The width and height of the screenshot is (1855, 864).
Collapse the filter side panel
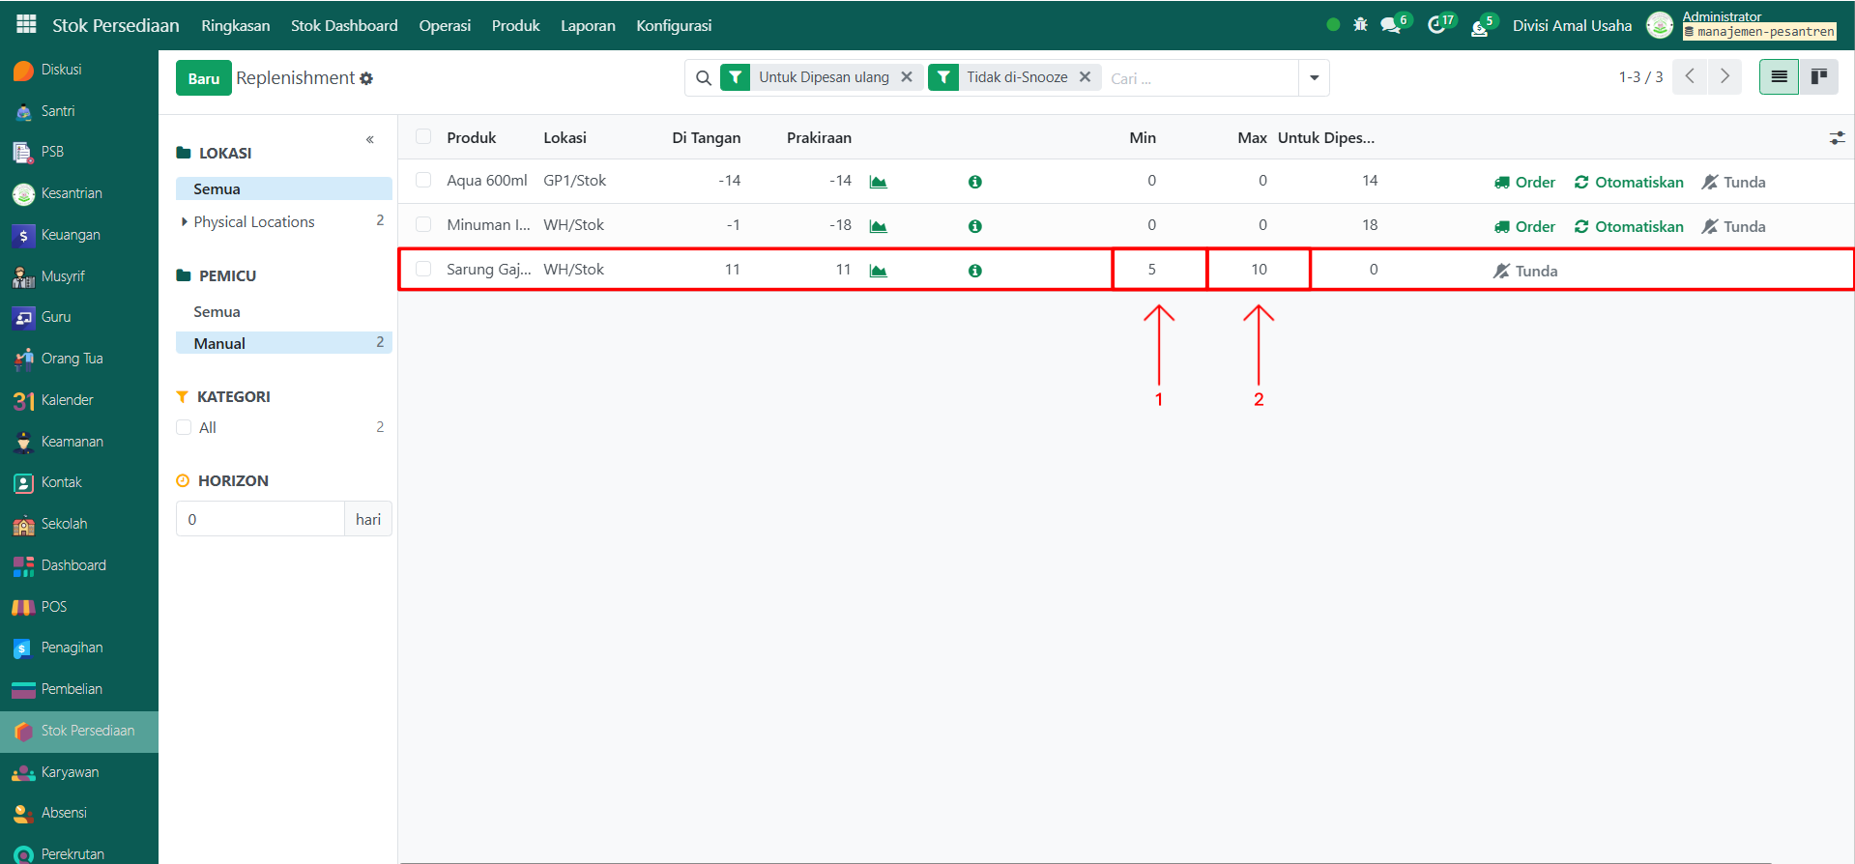coord(369,140)
